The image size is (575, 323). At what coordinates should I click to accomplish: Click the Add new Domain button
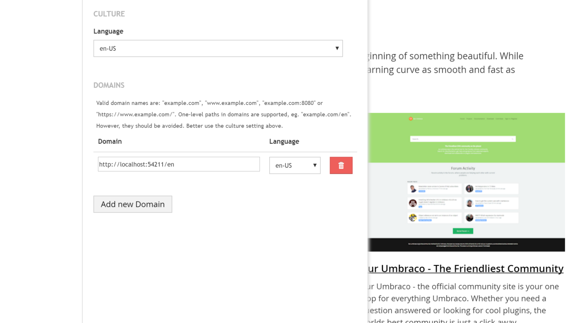(133, 204)
